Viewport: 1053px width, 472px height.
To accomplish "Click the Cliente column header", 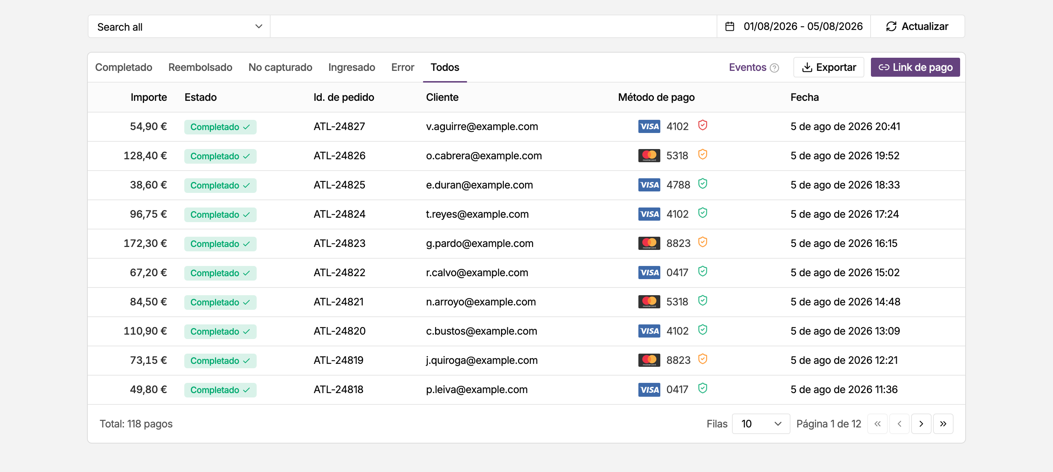I will pyautogui.click(x=442, y=97).
